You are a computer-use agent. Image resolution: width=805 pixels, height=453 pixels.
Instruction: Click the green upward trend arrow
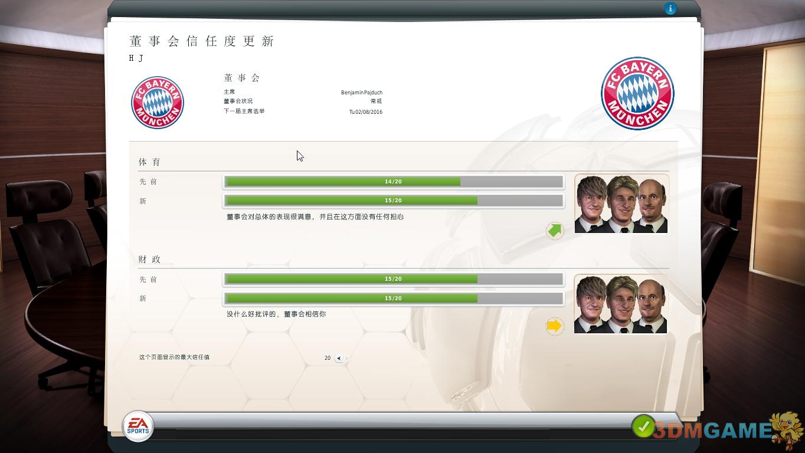pyautogui.click(x=555, y=231)
